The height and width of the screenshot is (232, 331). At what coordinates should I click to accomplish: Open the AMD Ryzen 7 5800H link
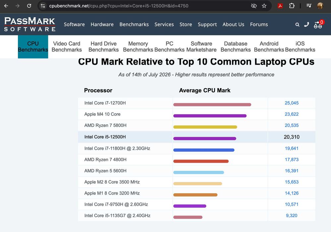click(x=105, y=125)
